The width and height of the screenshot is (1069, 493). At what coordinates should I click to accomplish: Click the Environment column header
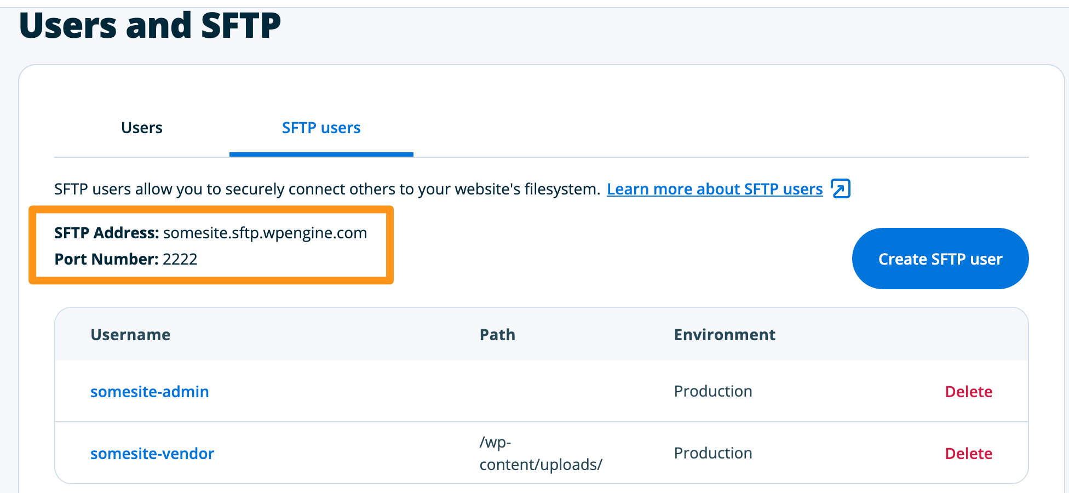[724, 335]
